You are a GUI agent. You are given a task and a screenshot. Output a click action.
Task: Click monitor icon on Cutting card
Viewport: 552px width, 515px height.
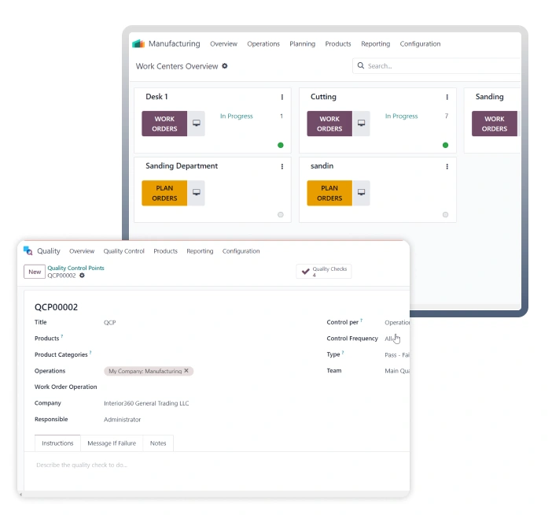pyautogui.click(x=361, y=124)
